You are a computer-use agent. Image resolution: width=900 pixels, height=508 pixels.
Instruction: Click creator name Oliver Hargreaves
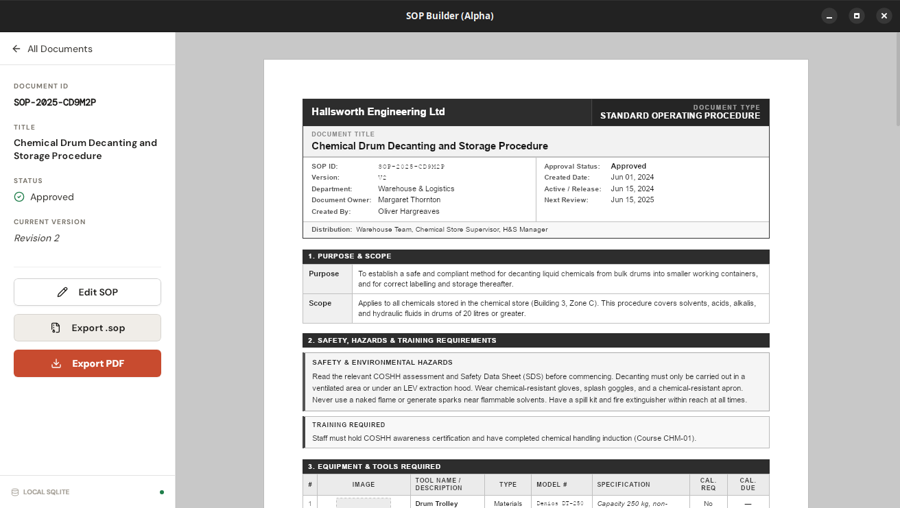pos(408,211)
